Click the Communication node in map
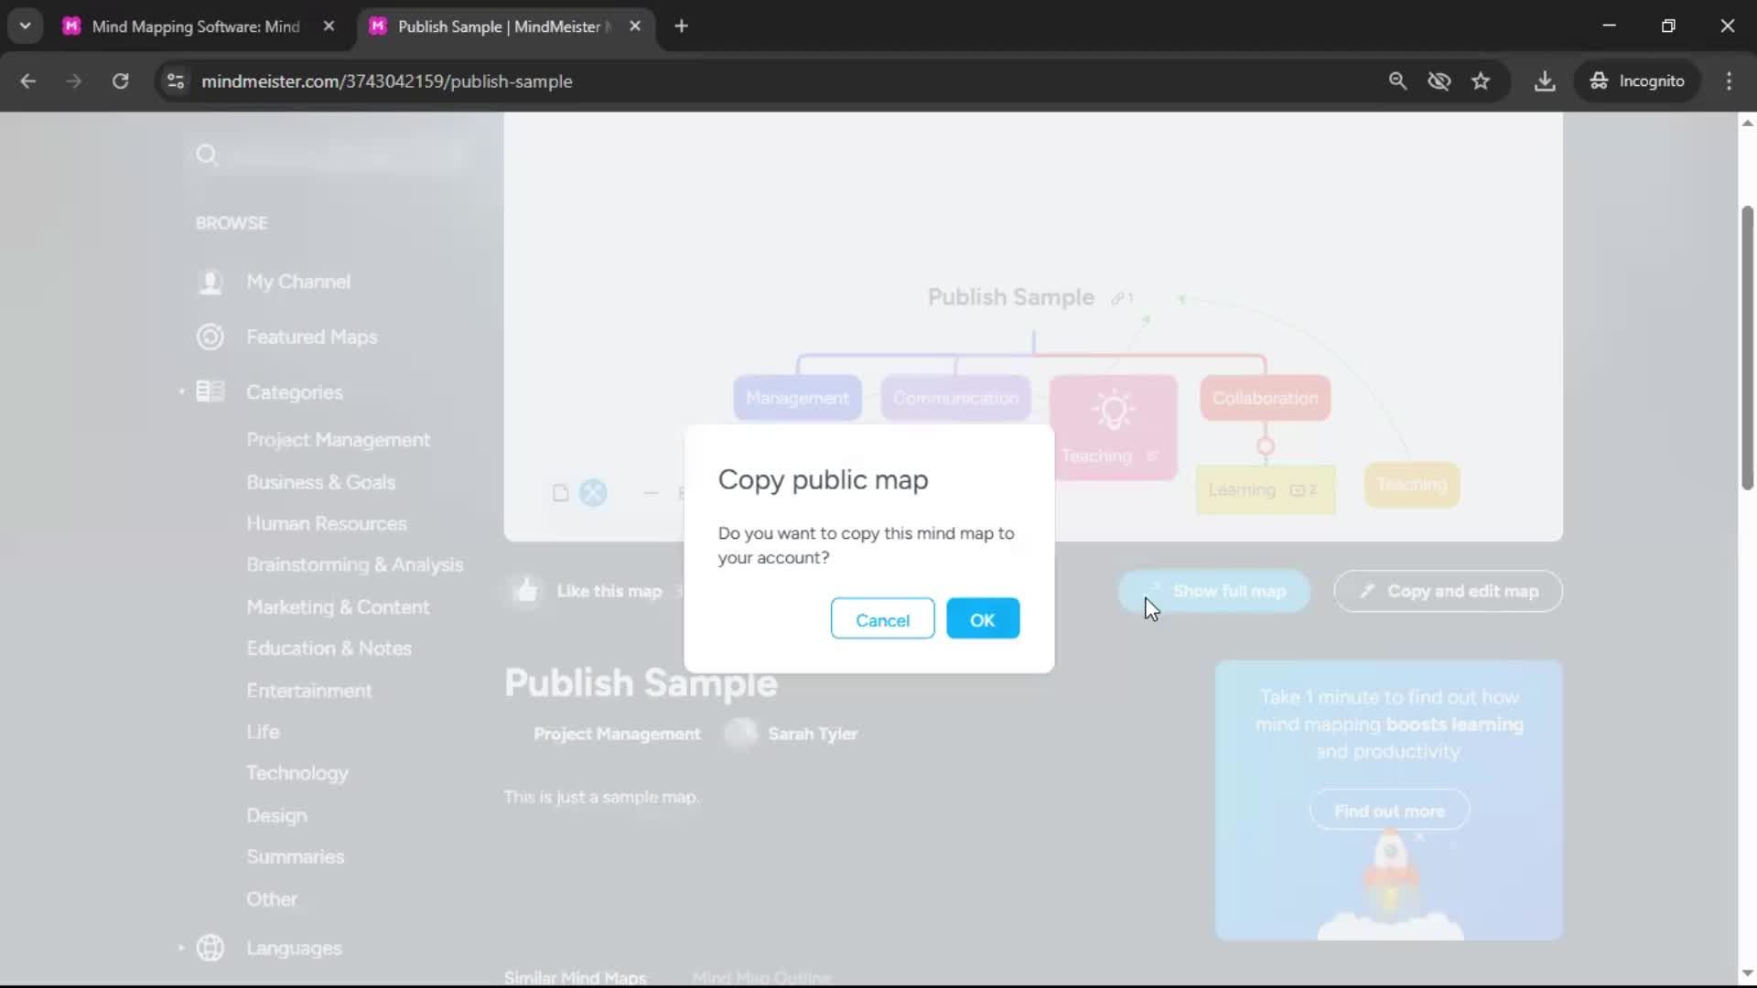This screenshot has width=1757, height=988. pos(955,398)
